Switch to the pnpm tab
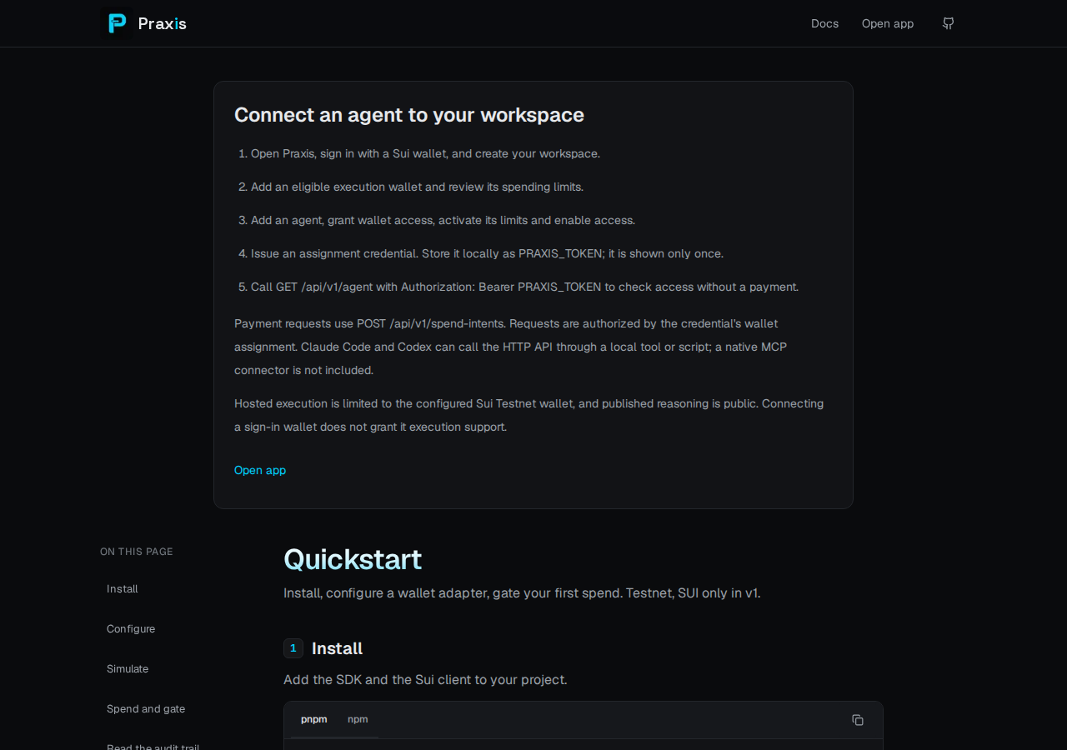The width and height of the screenshot is (1067, 750). pos(314,719)
